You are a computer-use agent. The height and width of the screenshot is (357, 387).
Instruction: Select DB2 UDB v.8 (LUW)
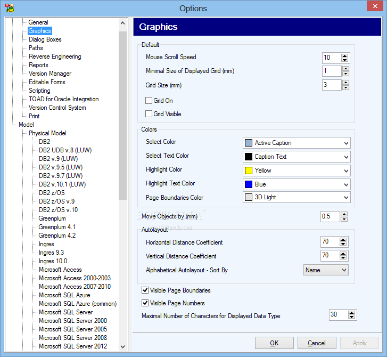point(65,150)
